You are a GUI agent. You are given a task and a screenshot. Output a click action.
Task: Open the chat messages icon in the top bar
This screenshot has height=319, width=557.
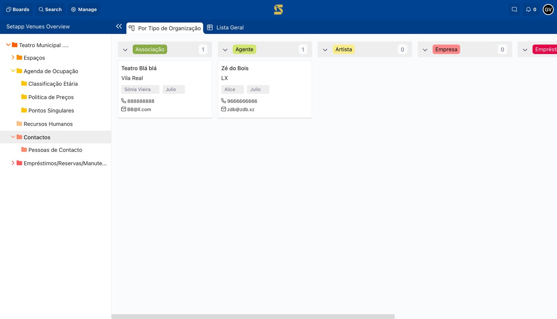click(x=514, y=9)
